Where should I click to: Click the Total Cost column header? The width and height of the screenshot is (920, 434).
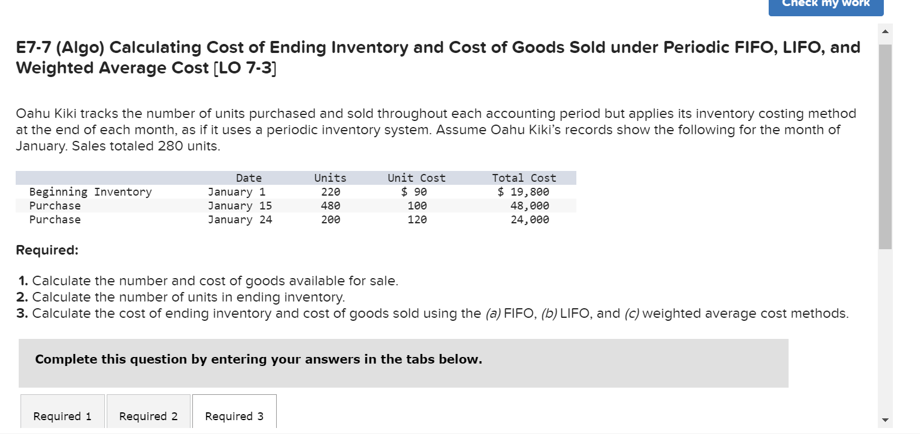coord(524,178)
